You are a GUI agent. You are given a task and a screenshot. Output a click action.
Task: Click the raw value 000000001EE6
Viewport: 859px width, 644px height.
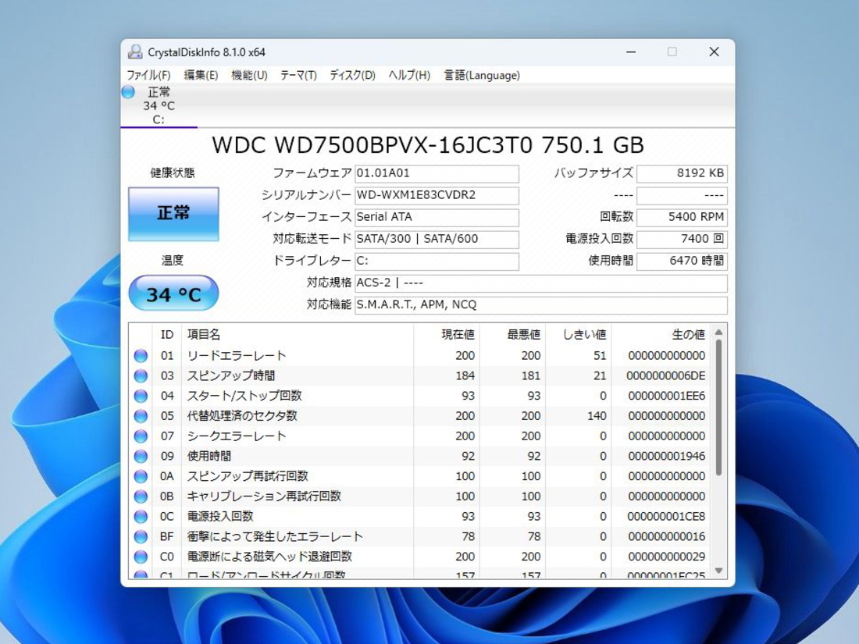667,396
